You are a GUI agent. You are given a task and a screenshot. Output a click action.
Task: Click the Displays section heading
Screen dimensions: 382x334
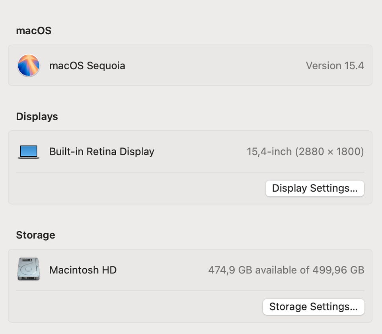click(37, 116)
